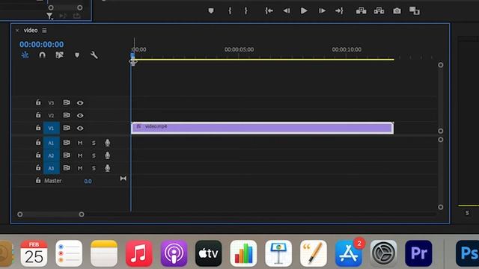
Task: Toggle lock on audio track A2
Action: click(x=38, y=155)
